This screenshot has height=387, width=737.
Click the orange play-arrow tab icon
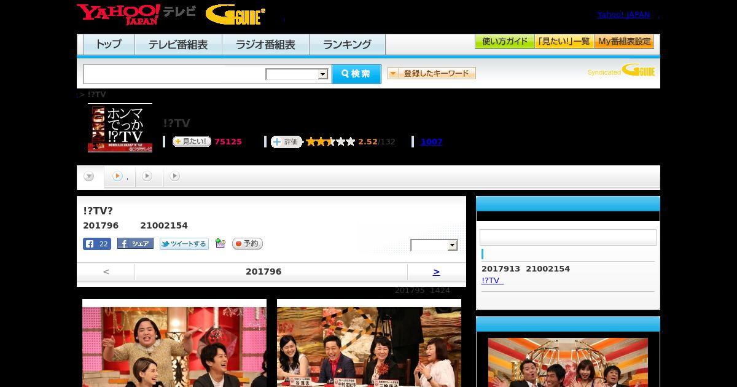pos(117,176)
